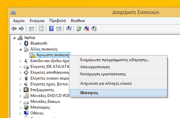The height and width of the screenshot is (118, 180).
Task: Select the Οθόνες label
Action: [x=37, y=113]
